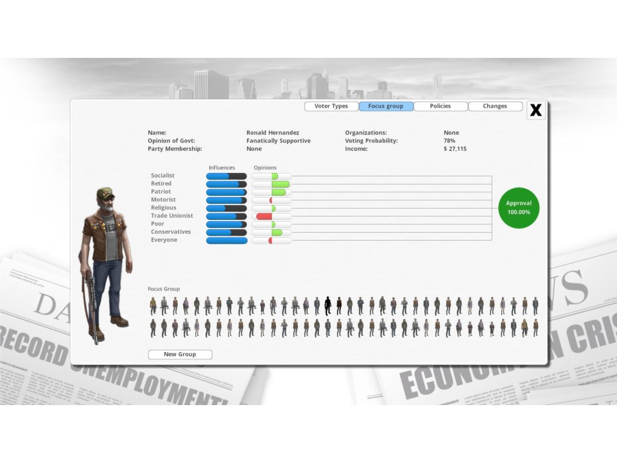Click the Poor opinion bar
Screen dimensions: 617x463
click(x=272, y=224)
